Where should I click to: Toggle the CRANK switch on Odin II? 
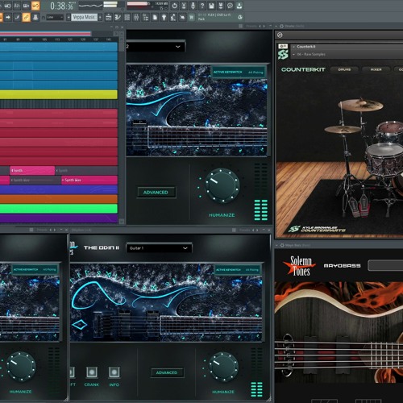click(x=92, y=372)
